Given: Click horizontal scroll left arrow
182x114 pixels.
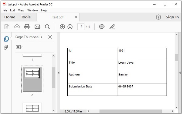Looking at the screenshot, I should tap(89, 111).
